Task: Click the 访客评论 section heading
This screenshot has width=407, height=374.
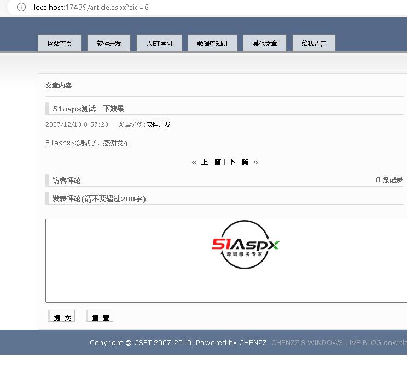Action: [x=66, y=181]
